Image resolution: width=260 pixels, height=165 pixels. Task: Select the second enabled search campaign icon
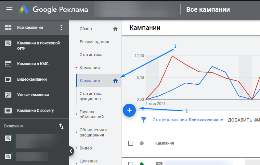click(8, 156)
